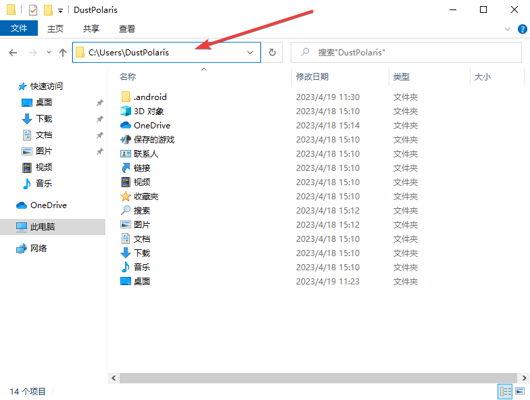Click the date 2023/4/18 15:14
Image resolution: width=530 pixels, height=400 pixels.
(x=328, y=126)
